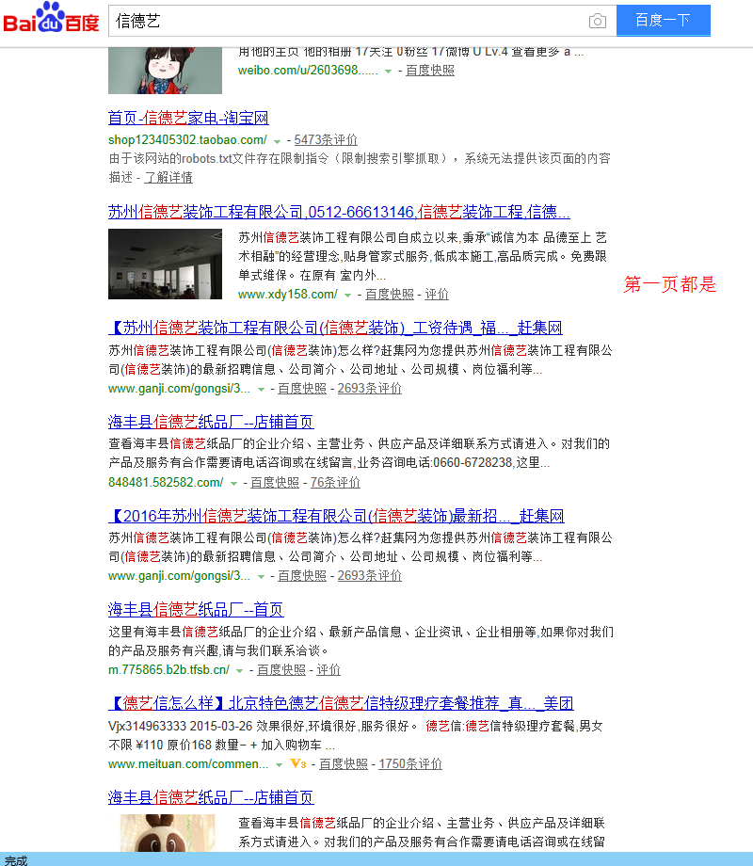Expand the arrow beside www.xdy158.com
The image size is (753, 866).
(x=347, y=296)
